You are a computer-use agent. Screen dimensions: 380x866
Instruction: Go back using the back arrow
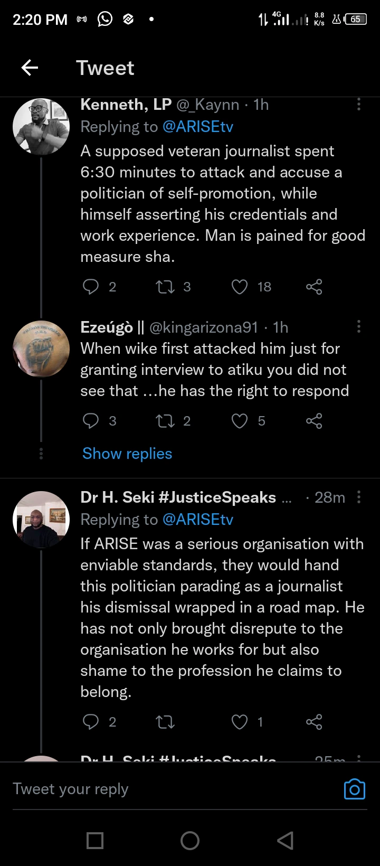point(30,68)
